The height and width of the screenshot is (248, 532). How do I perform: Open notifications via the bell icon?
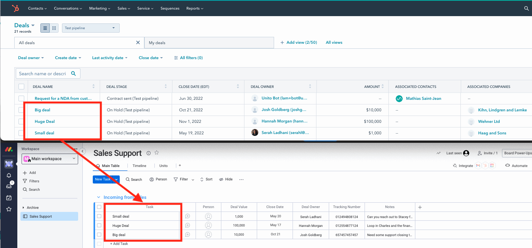click(x=9, y=175)
